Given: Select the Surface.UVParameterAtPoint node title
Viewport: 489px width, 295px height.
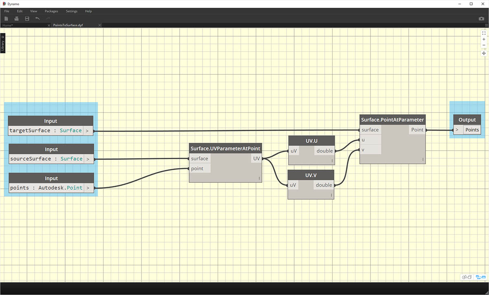Looking at the screenshot, I should point(225,149).
